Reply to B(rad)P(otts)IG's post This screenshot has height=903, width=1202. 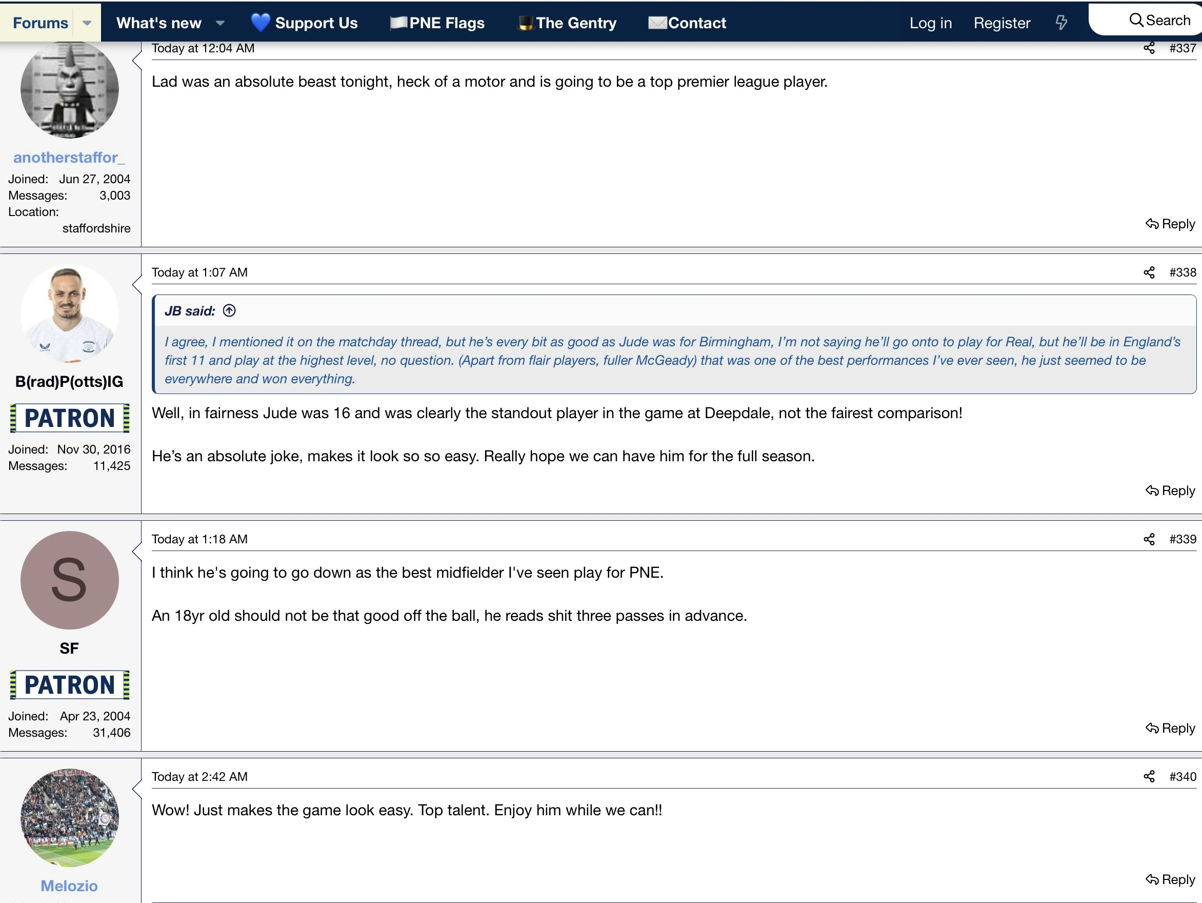pyautogui.click(x=1170, y=491)
